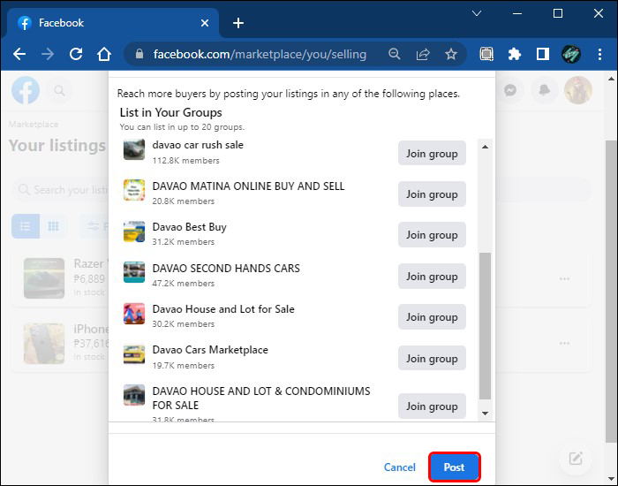Select the Facebook browser tab
The width and height of the screenshot is (618, 486).
106,23
